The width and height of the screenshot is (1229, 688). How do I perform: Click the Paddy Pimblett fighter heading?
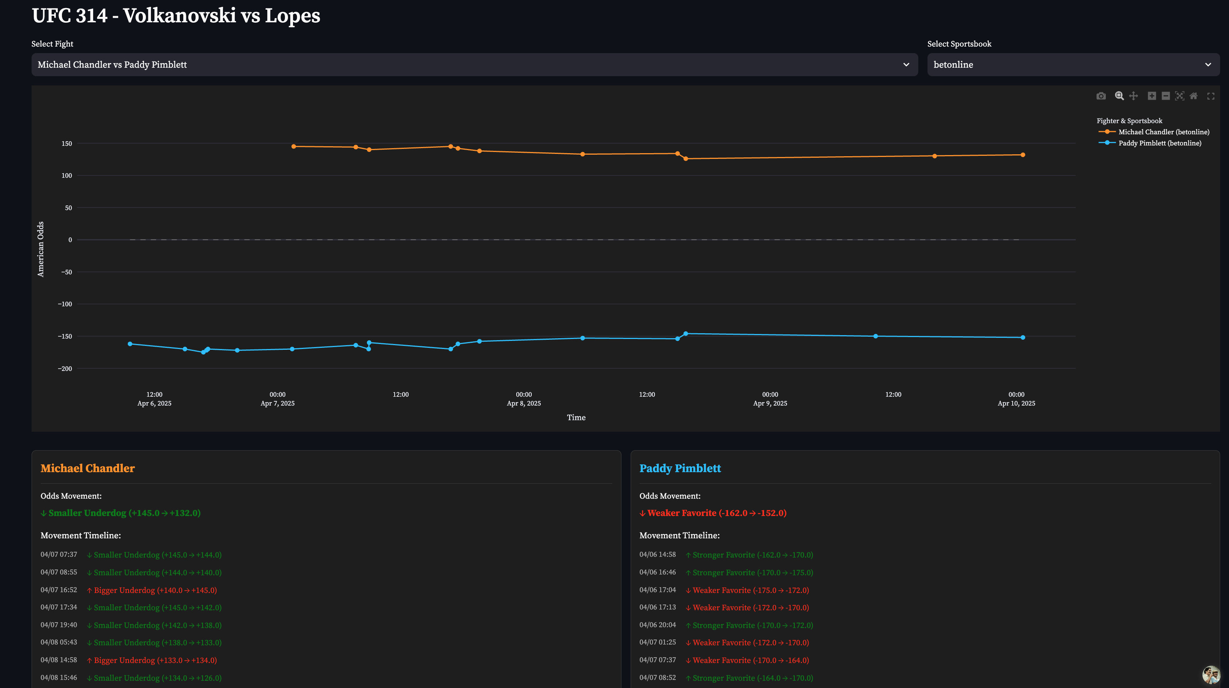point(680,468)
